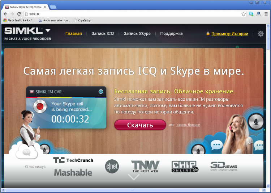The height and width of the screenshot is (193, 271).
Task: Reload the page with the refresh icon
Action: 19,14
